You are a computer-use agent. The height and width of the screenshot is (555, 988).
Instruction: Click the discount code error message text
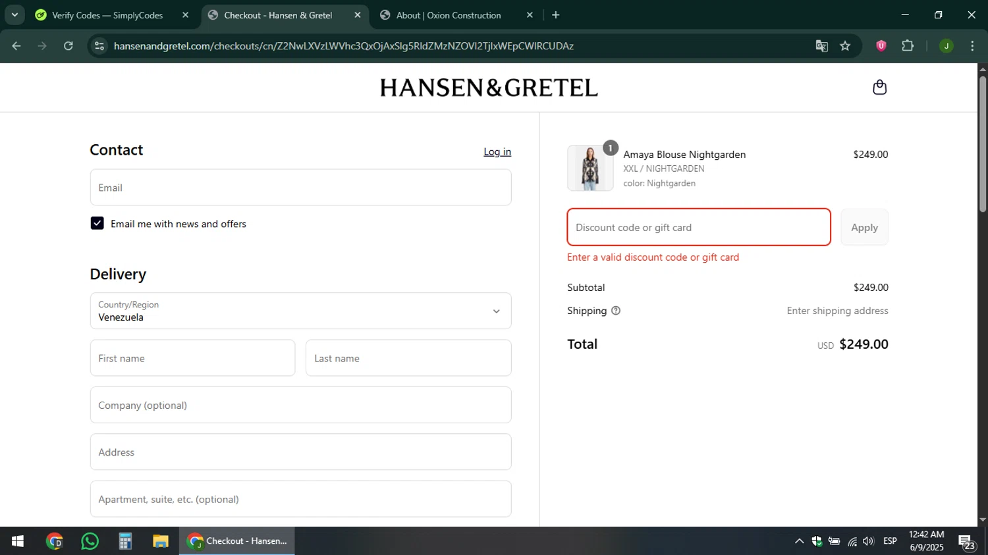point(653,257)
